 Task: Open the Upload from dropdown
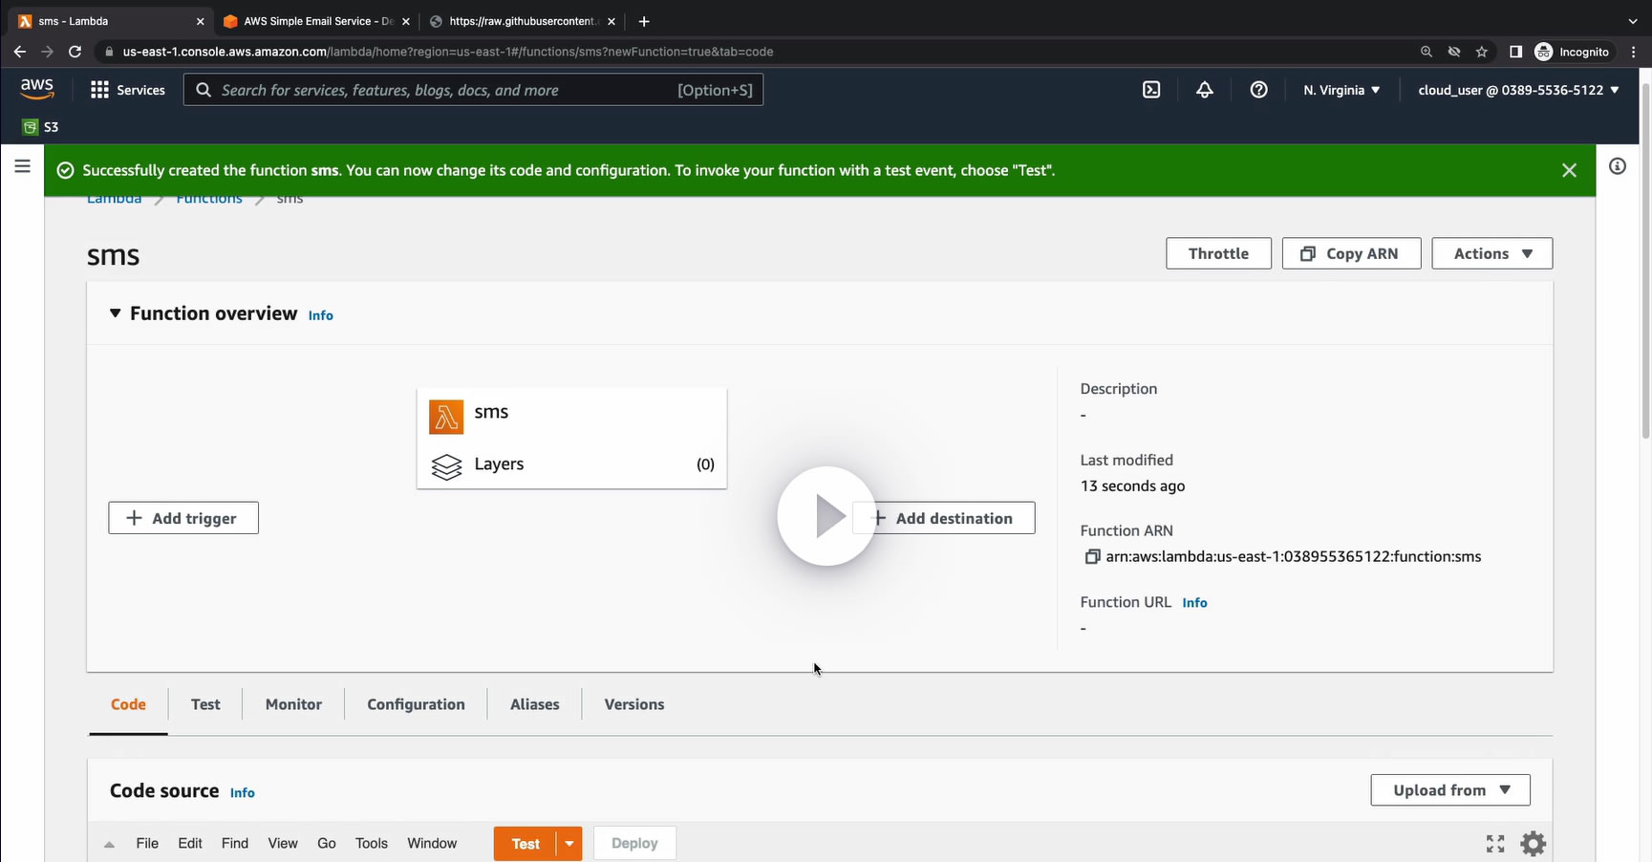1450,790
